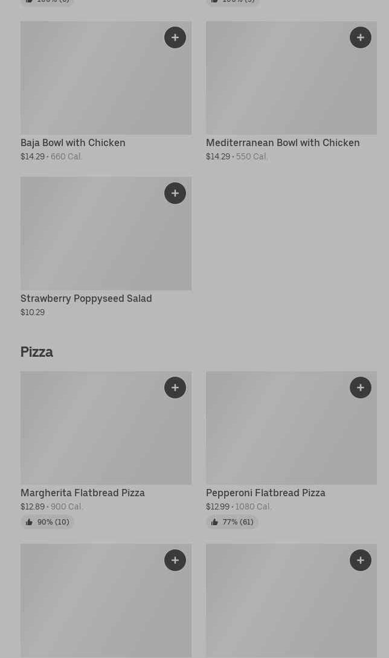
Task: Add Margherita Flatbread Pizza to cart
Action: click(x=175, y=388)
